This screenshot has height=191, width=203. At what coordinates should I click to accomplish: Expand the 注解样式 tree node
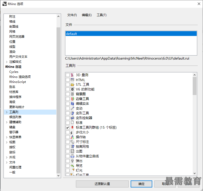coord(7,62)
